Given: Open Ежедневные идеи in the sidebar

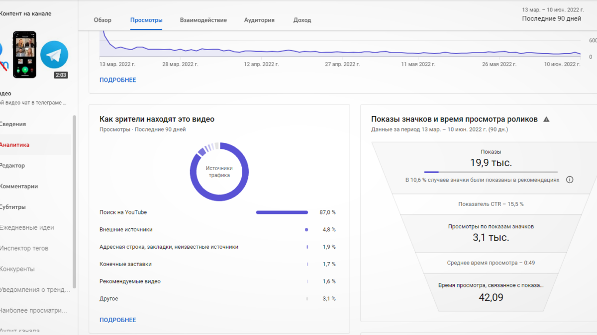Looking at the screenshot, I should point(27,228).
